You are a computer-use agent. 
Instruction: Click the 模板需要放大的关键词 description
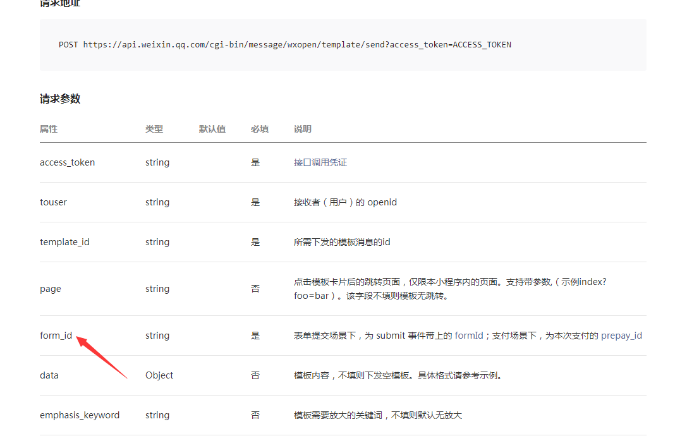377,416
